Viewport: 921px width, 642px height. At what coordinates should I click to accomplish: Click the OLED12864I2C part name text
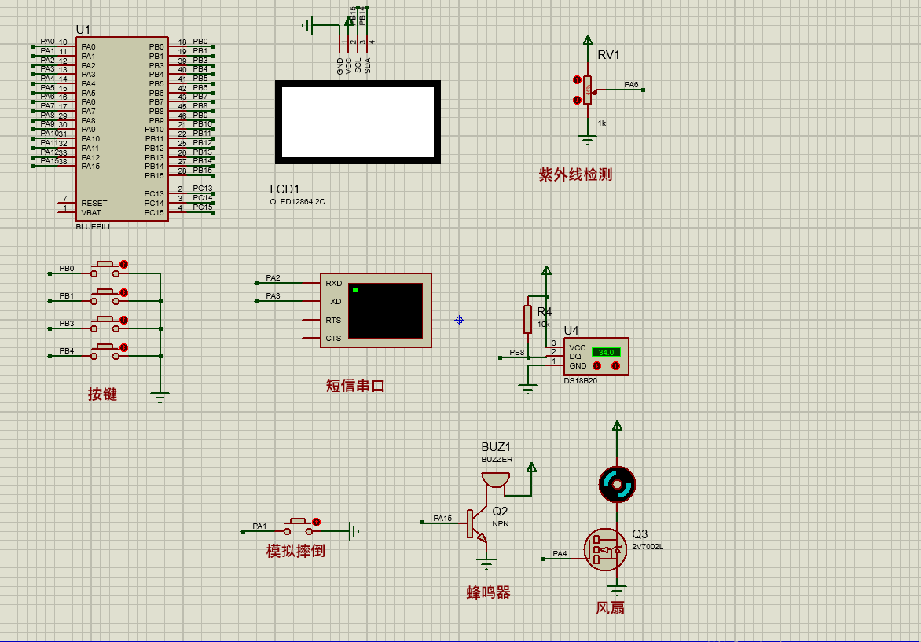point(297,201)
